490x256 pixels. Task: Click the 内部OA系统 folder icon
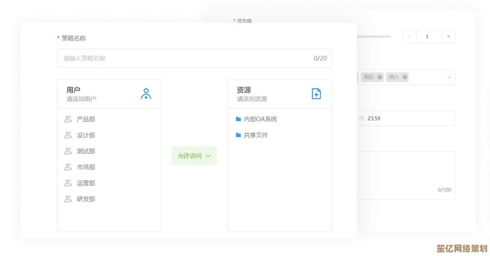238,119
